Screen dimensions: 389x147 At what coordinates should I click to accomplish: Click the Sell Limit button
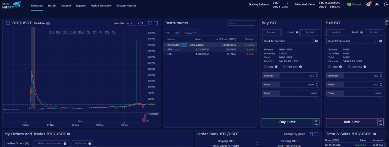[x=351, y=122]
